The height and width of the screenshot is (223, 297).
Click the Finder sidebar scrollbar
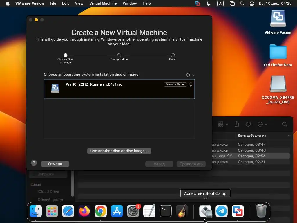pos(72,184)
